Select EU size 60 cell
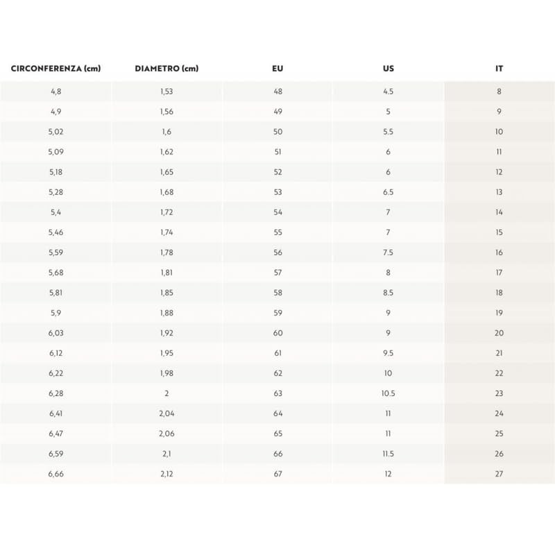The image size is (555, 555). click(277, 333)
